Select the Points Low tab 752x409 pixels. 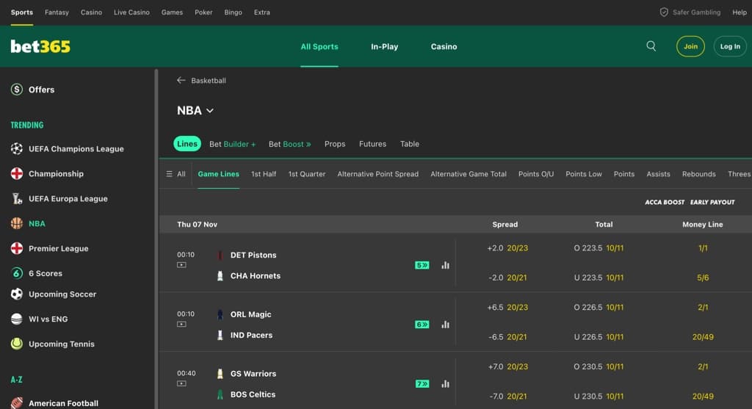coord(584,174)
